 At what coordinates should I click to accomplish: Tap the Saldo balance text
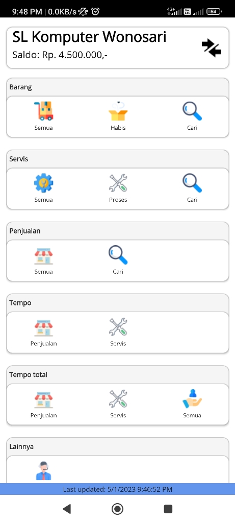[x=60, y=55]
